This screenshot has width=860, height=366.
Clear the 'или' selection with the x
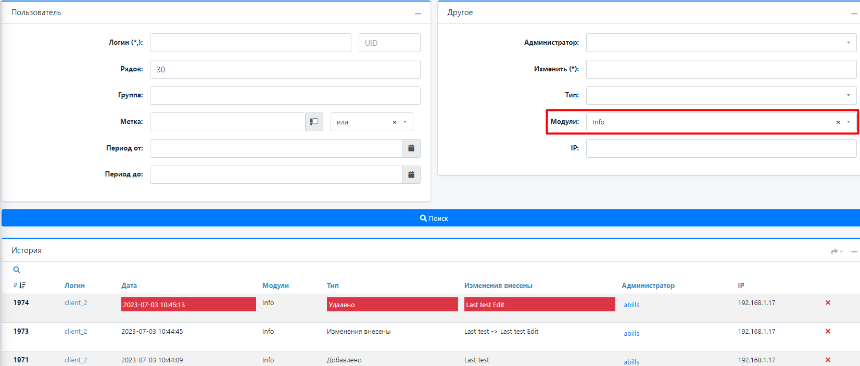pyautogui.click(x=394, y=122)
